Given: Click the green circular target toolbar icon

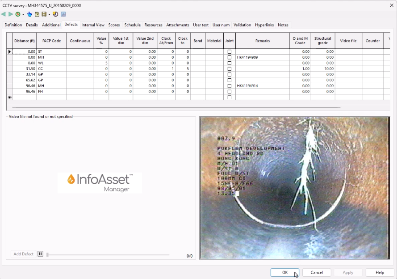Looking at the screenshot, I should (x=17, y=14).
